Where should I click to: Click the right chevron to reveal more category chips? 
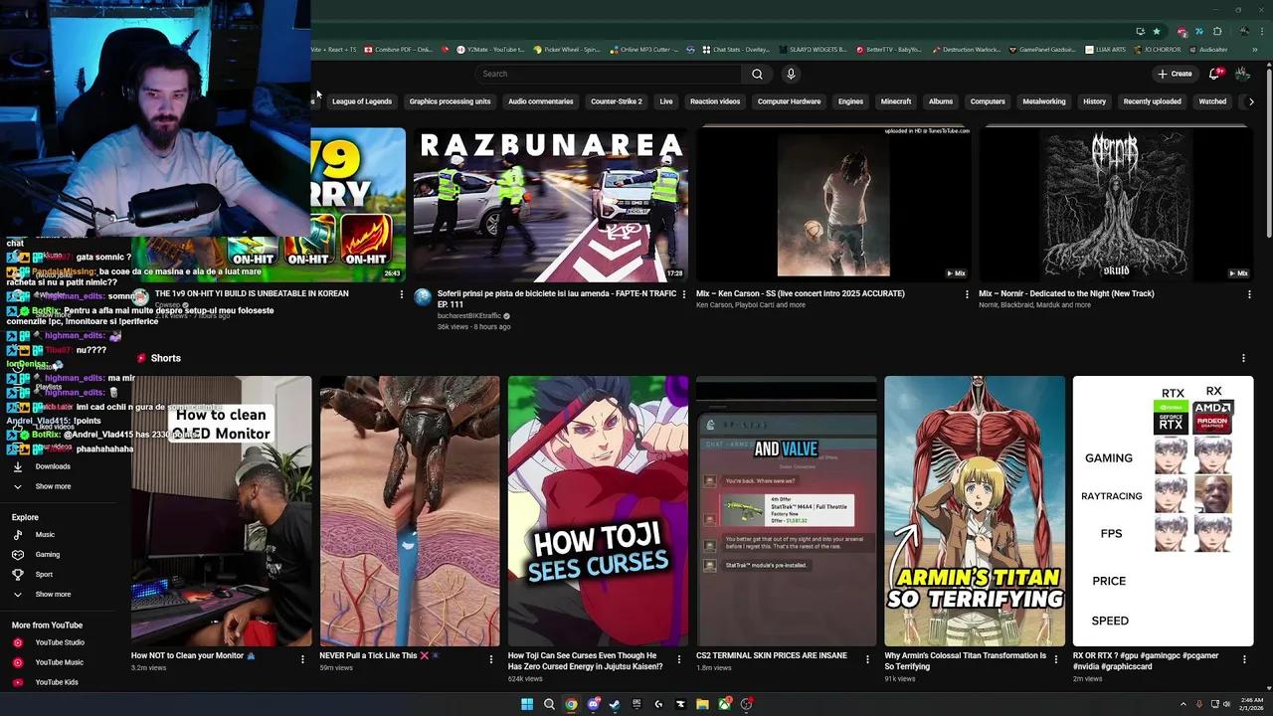pyautogui.click(x=1252, y=100)
